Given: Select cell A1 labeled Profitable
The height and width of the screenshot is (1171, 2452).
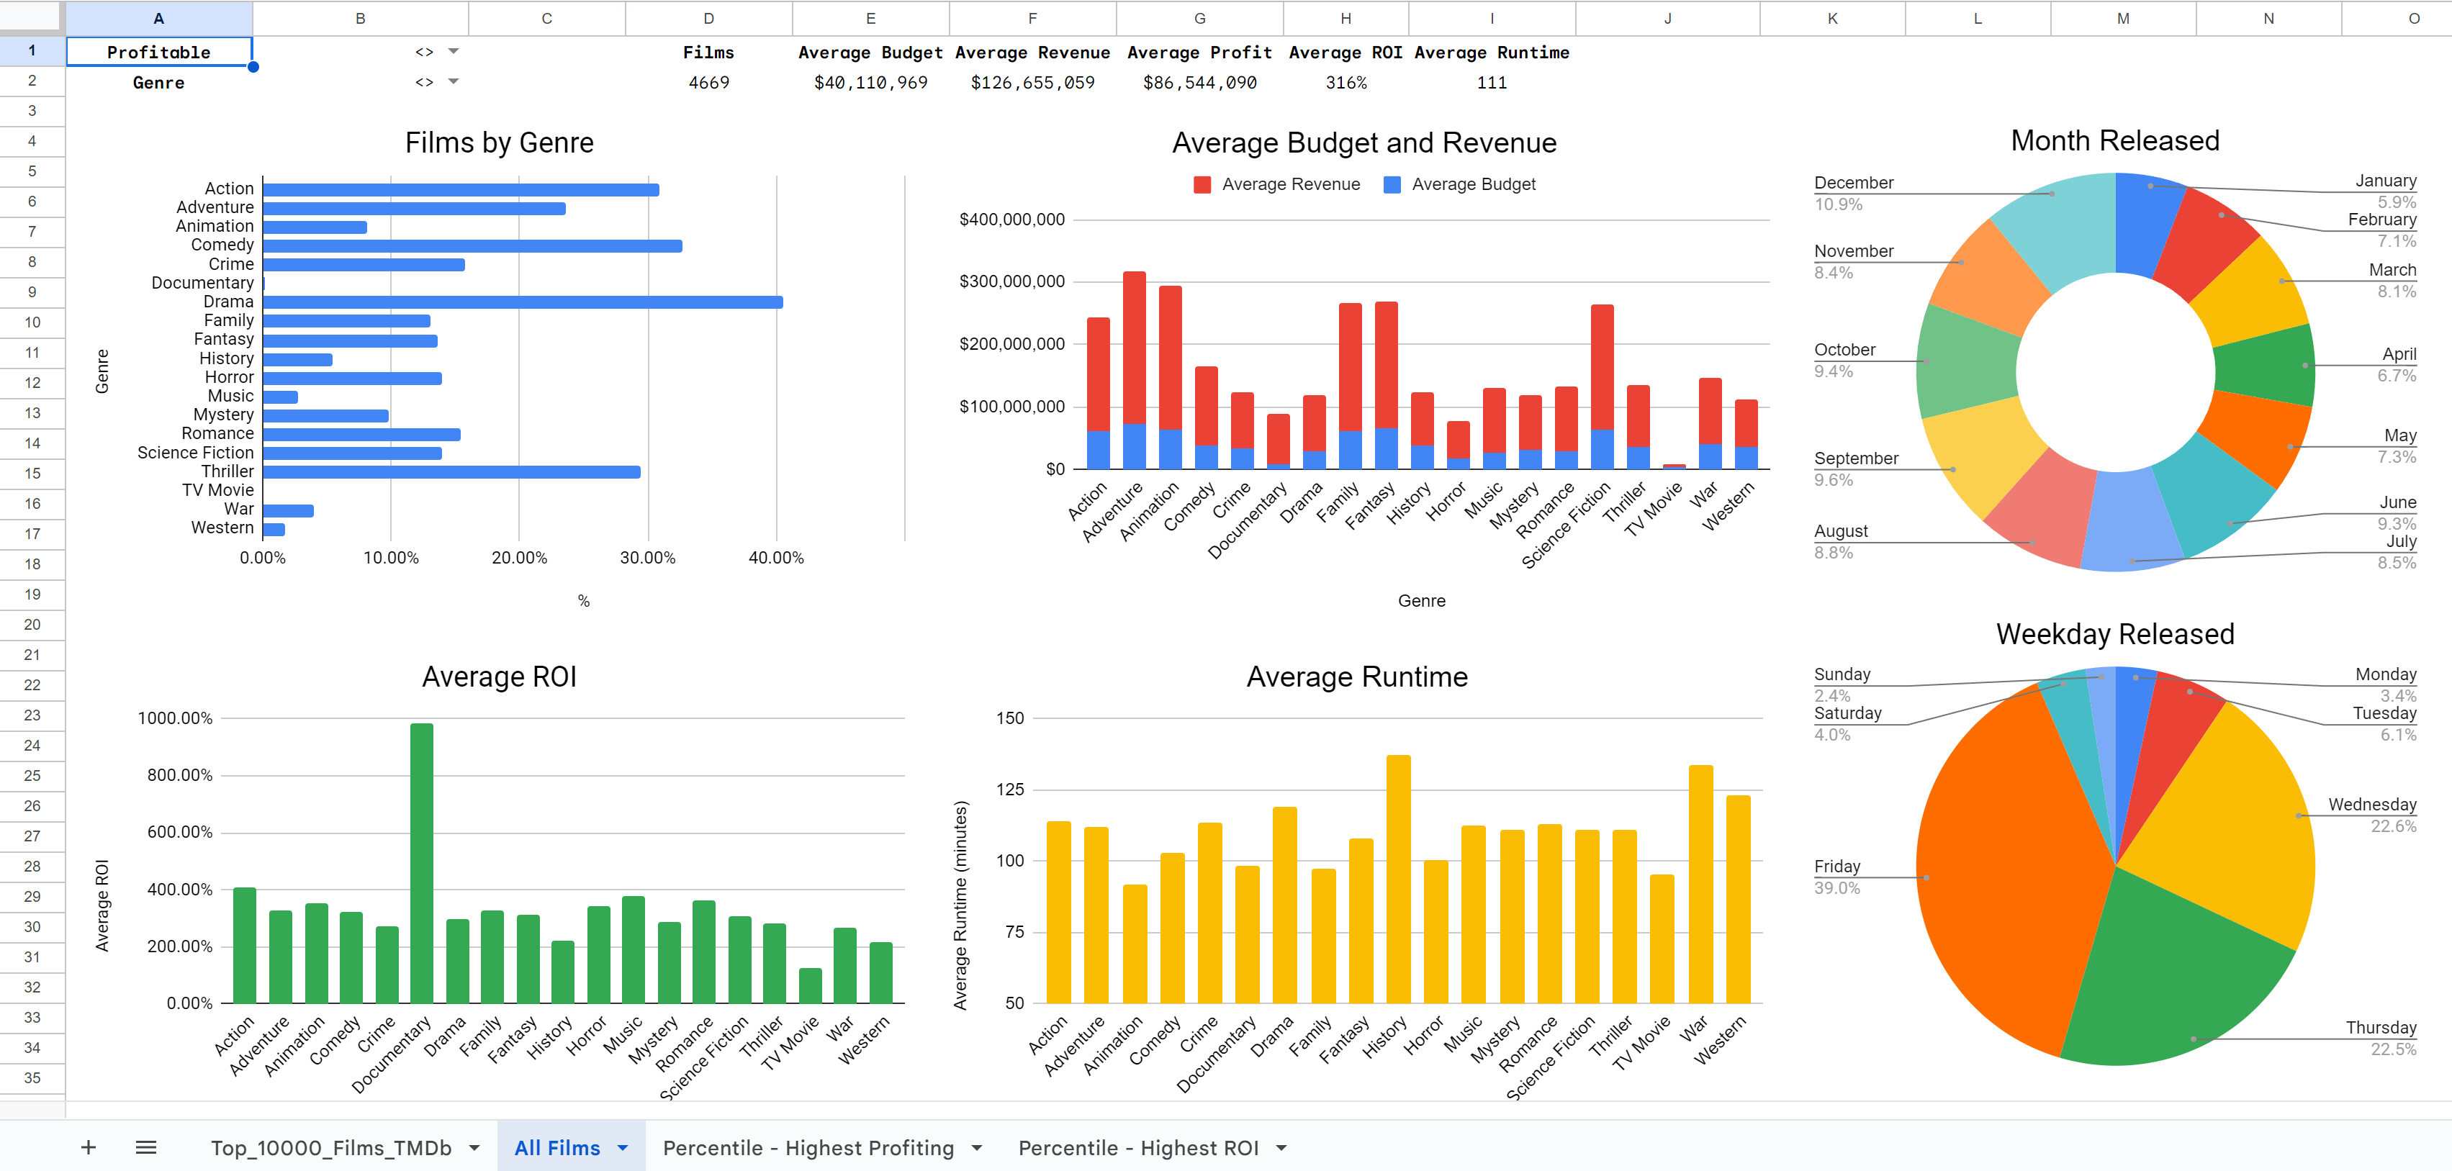Looking at the screenshot, I should pyautogui.click(x=158, y=51).
